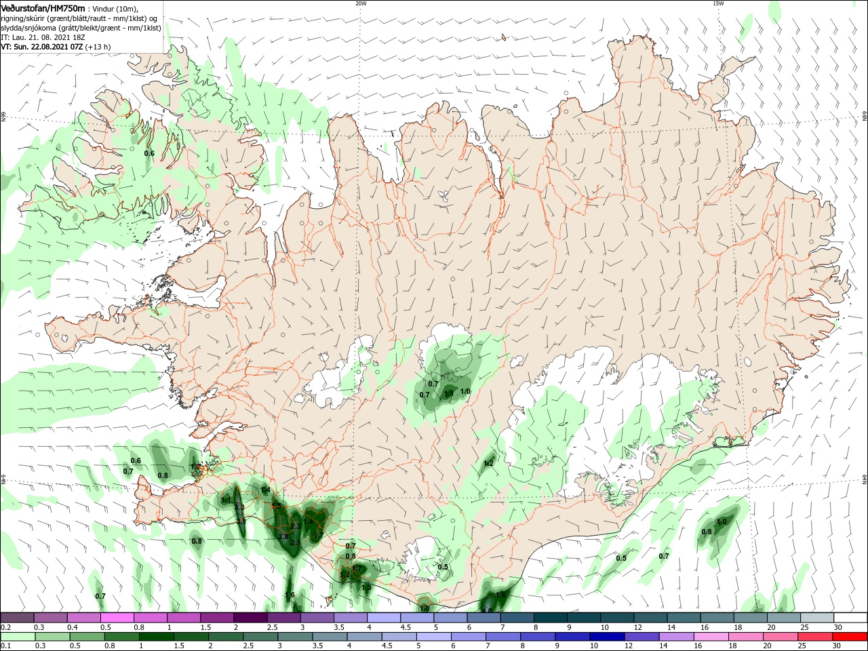Pick the palest green swatch between 0.1 and 0.3

point(17,637)
